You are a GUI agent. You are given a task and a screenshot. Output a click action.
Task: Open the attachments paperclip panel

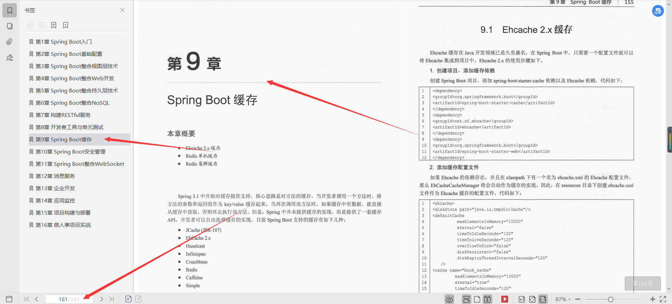click(x=9, y=42)
